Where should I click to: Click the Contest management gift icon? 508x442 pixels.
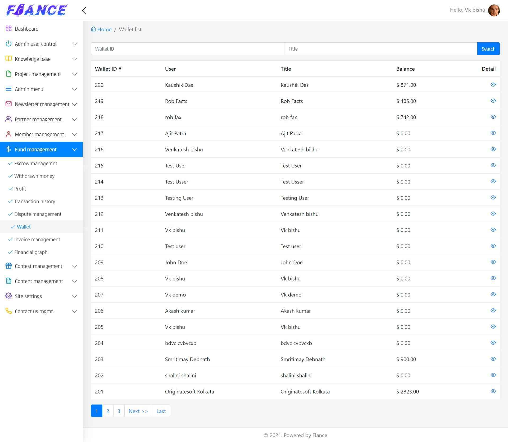(x=8, y=266)
